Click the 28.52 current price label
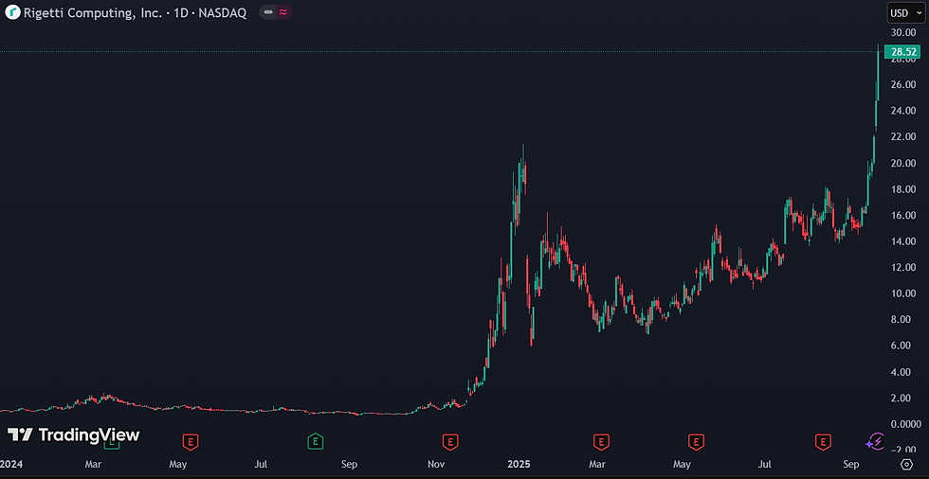The image size is (929, 479). [902, 52]
